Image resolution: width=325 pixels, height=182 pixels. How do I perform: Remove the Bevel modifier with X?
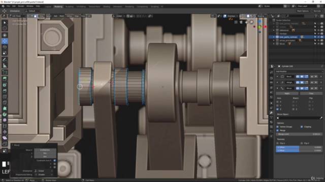click(x=321, y=76)
